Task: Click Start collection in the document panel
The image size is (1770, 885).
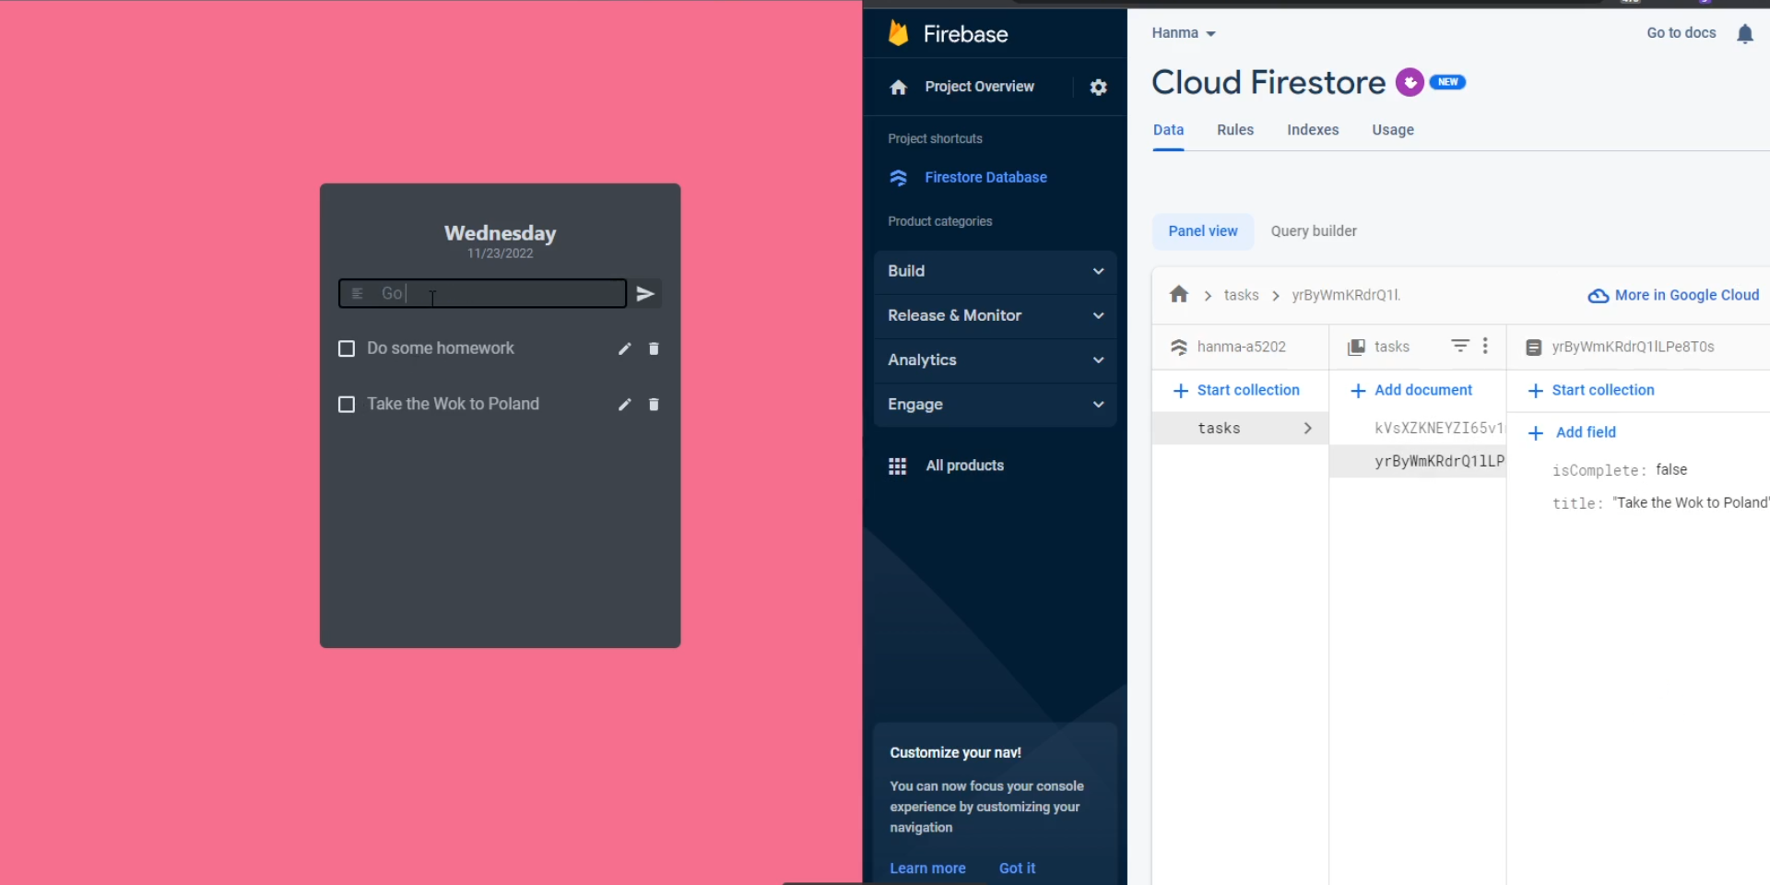Action: (1591, 390)
